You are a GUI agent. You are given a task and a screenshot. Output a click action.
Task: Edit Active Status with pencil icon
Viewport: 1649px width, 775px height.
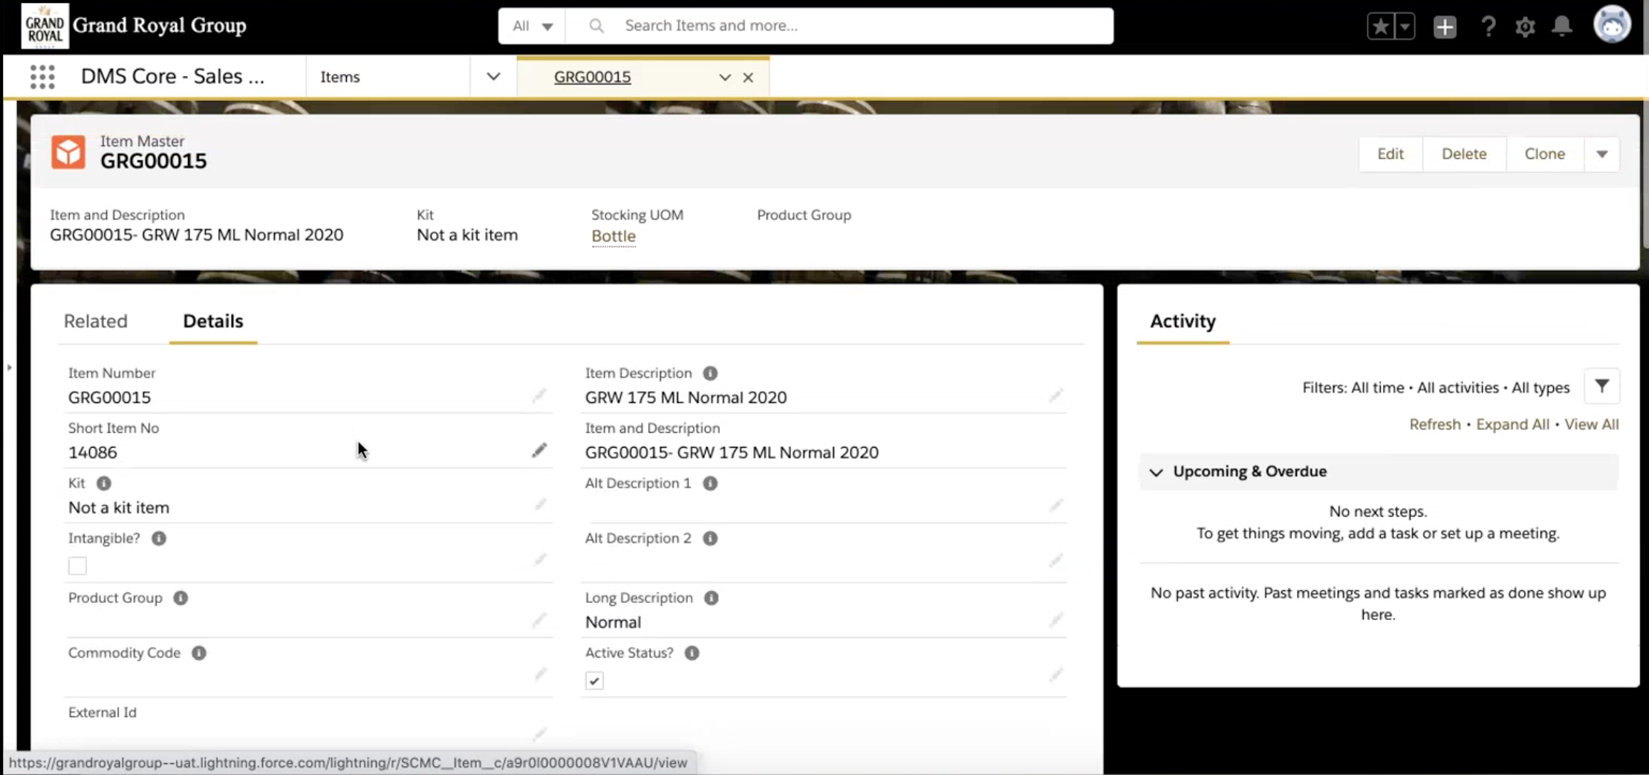pos(1056,675)
